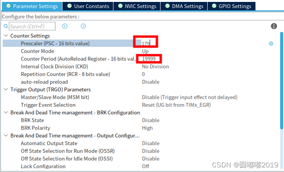Viewport: 284px width, 172px height.
Task: Select auto-reload preload row label
Action: (x=44, y=82)
